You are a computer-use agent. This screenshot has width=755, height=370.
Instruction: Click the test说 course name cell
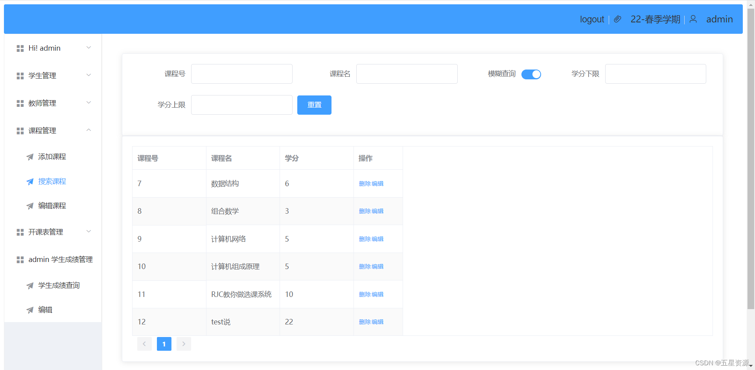click(243, 322)
